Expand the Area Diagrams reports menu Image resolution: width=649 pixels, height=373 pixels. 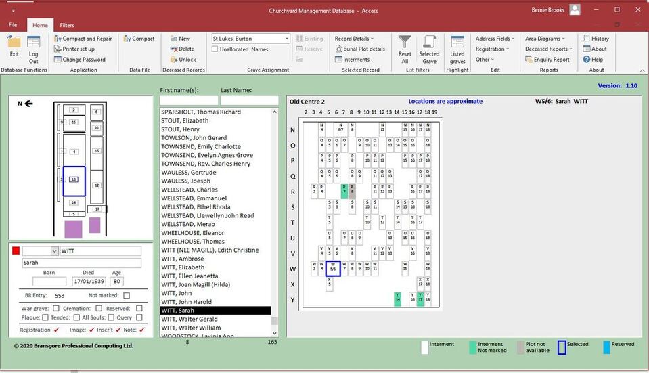[545, 39]
